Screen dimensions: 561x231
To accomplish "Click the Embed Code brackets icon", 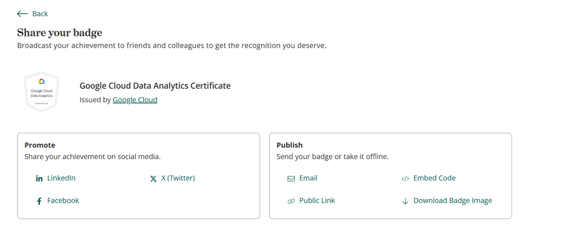I will pos(405,179).
